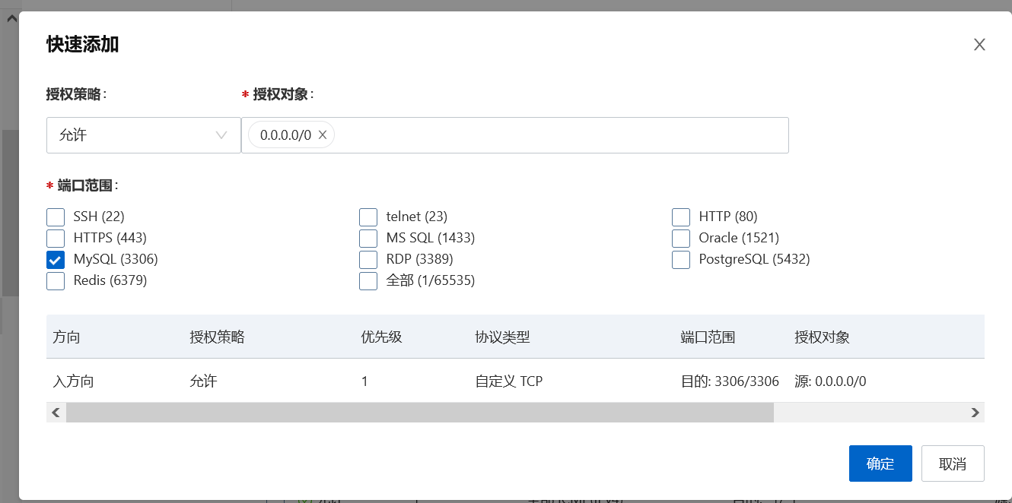Uncheck the MySQL (3306) checkbox

(x=56, y=260)
